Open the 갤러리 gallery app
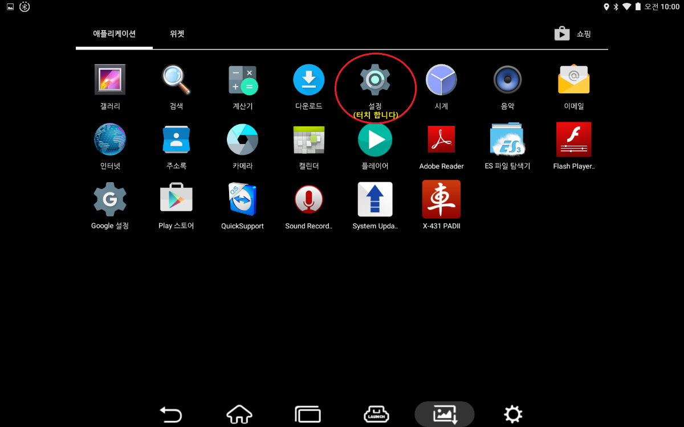 (109, 80)
